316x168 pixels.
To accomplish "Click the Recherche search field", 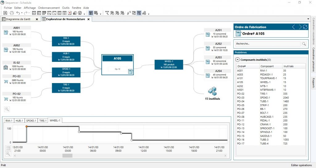I will point(268,44).
